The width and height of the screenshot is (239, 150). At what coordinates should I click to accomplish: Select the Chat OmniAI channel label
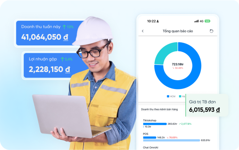point(151,148)
